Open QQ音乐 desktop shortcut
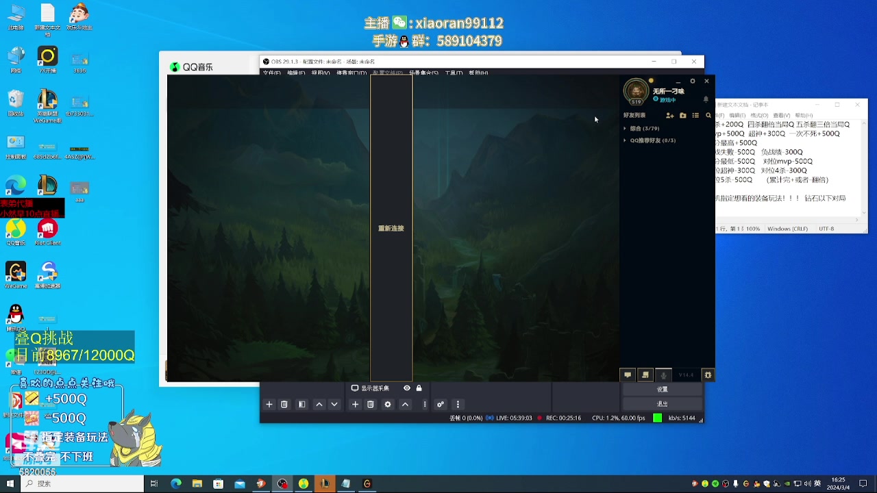 point(15,232)
